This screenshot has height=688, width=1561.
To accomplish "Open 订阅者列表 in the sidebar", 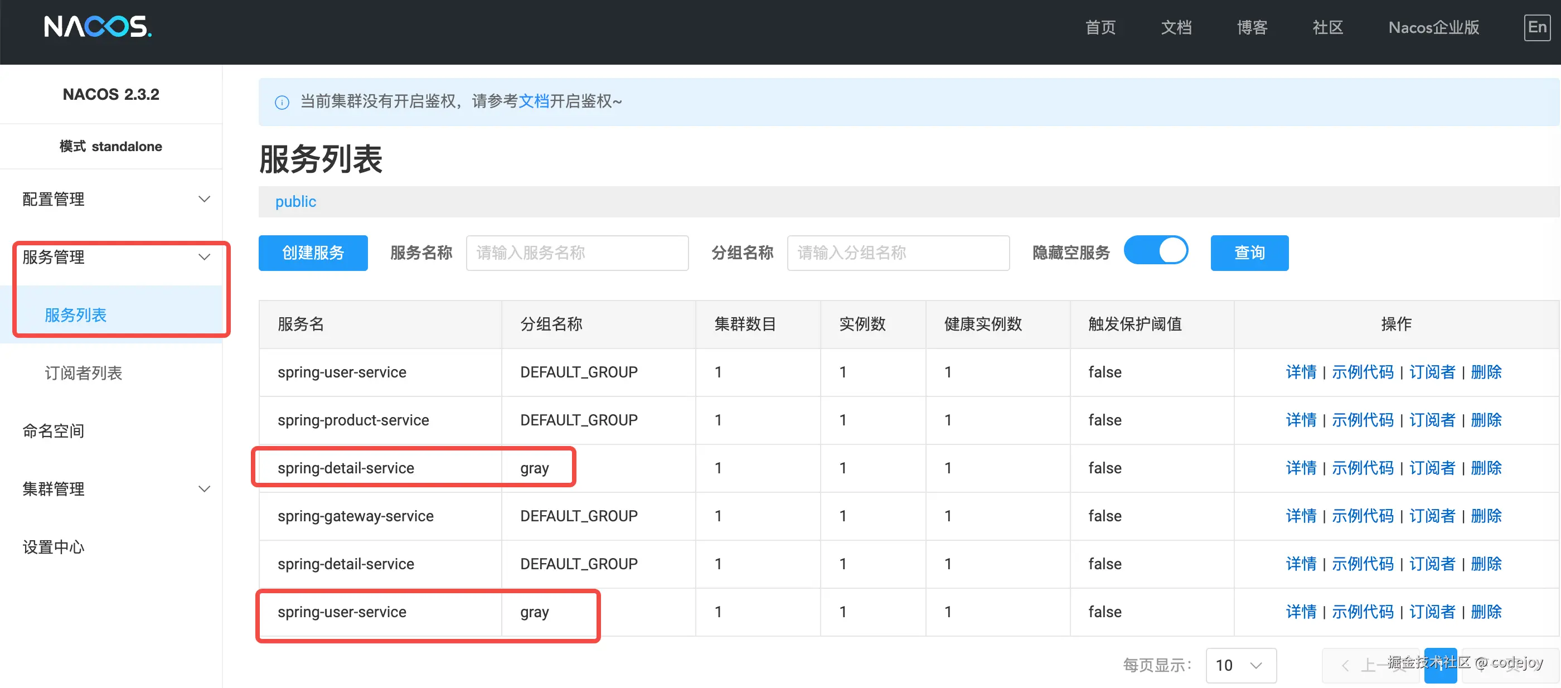I will [x=83, y=373].
